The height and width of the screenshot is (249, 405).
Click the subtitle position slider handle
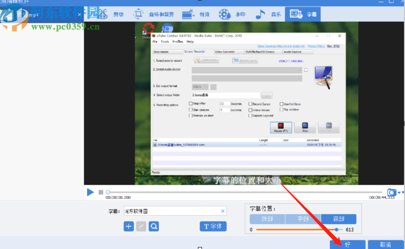[x=336, y=230]
